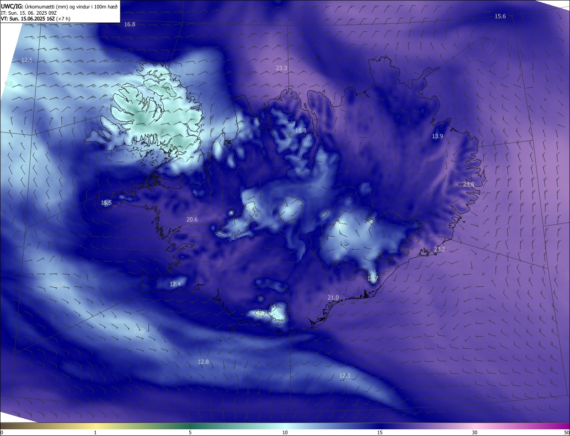
Task: Click the 11.5 value label
Action: click(106, 203)
